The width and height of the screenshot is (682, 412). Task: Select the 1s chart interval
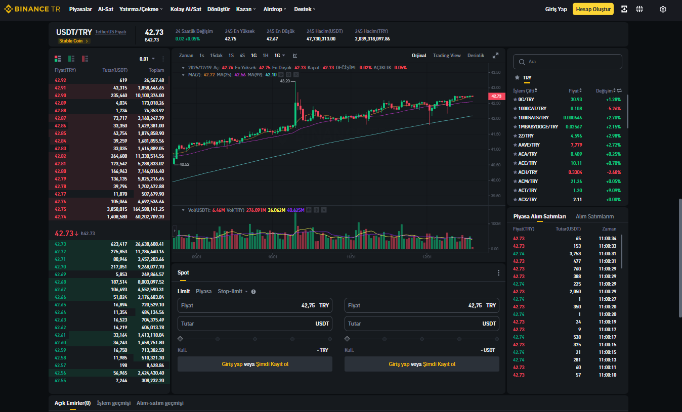[202, 56]
